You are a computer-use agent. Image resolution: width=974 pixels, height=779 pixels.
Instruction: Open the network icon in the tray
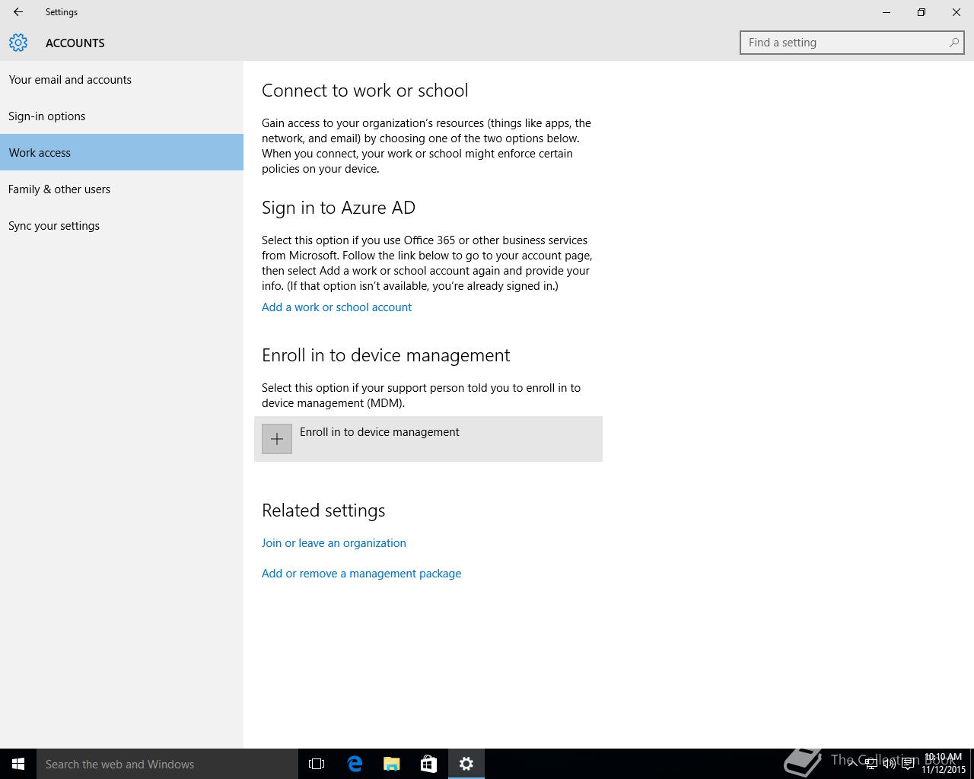871,764
